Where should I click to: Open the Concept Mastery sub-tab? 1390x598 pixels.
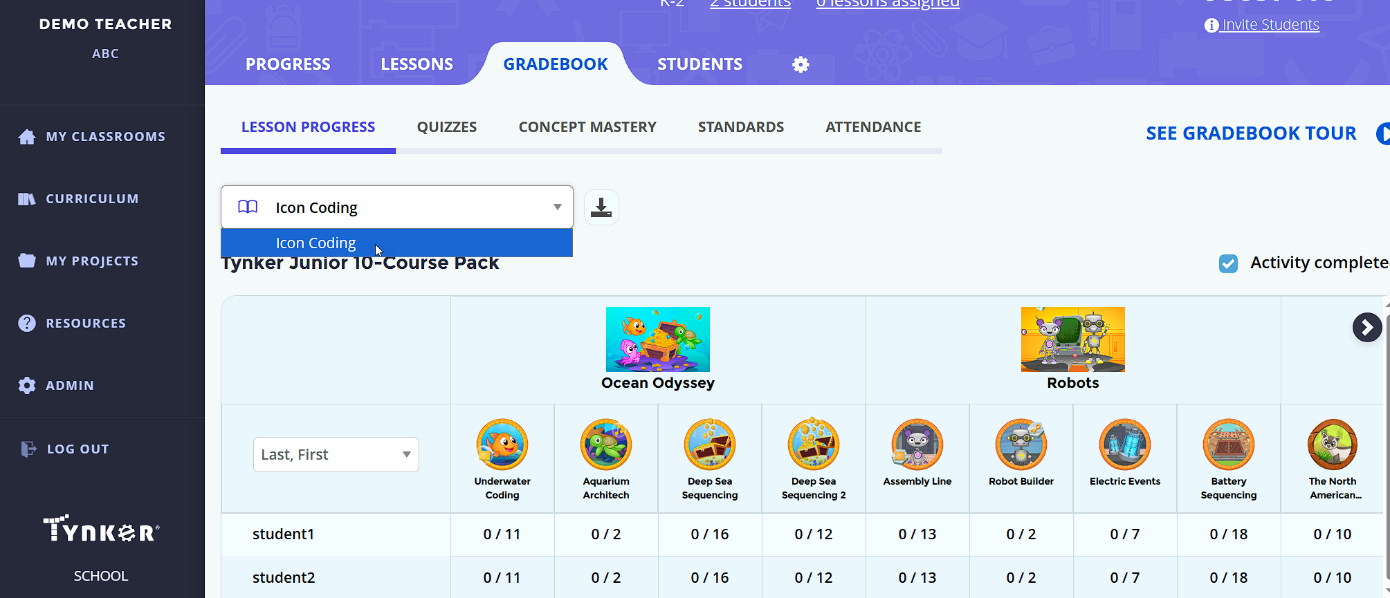[x=587, y=127]
